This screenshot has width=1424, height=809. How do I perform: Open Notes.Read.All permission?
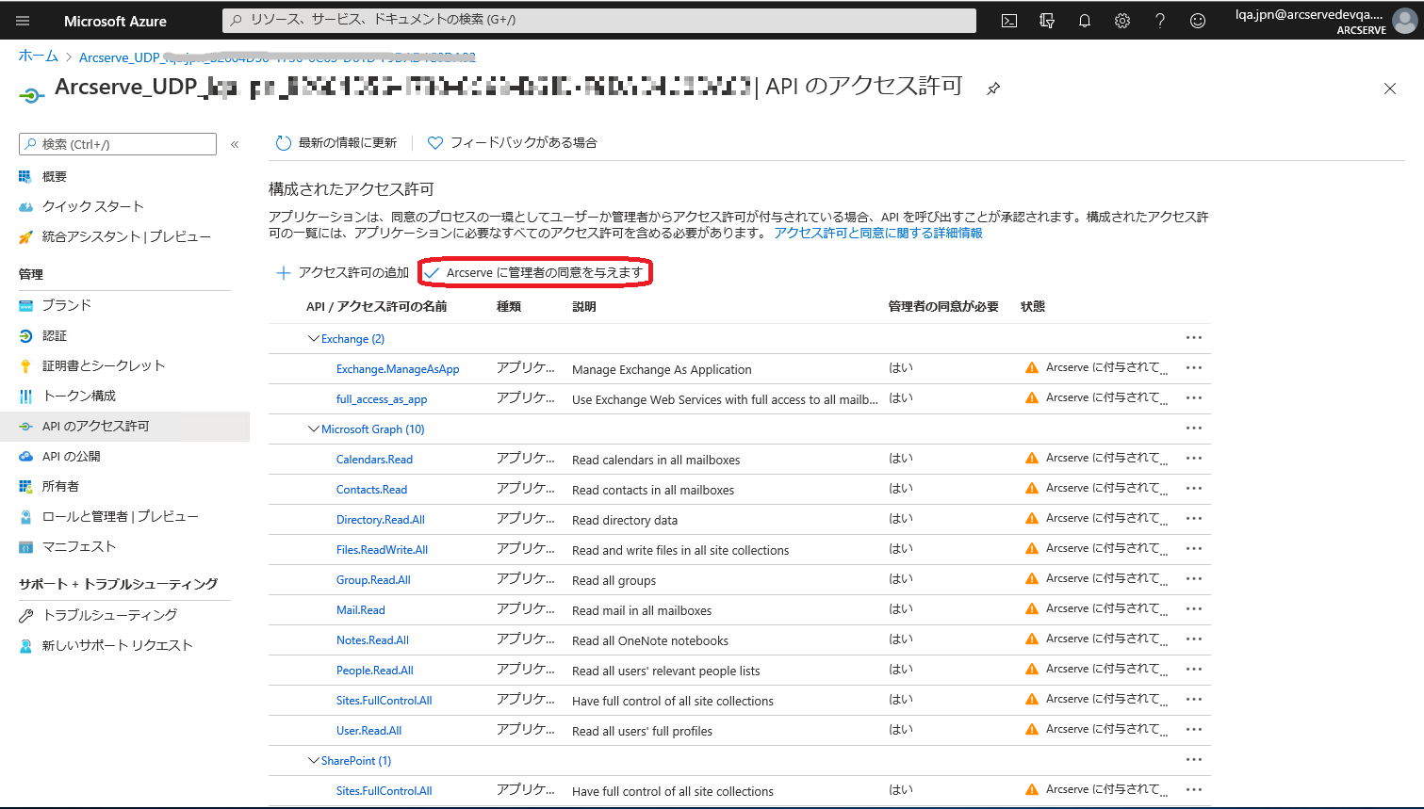(x=372, y=640)
